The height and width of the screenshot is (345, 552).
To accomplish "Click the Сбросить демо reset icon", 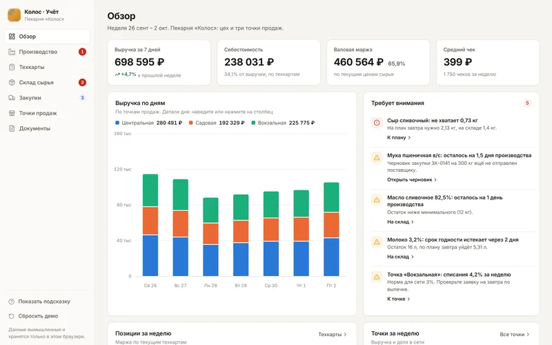I will click(x=12, y=316).
